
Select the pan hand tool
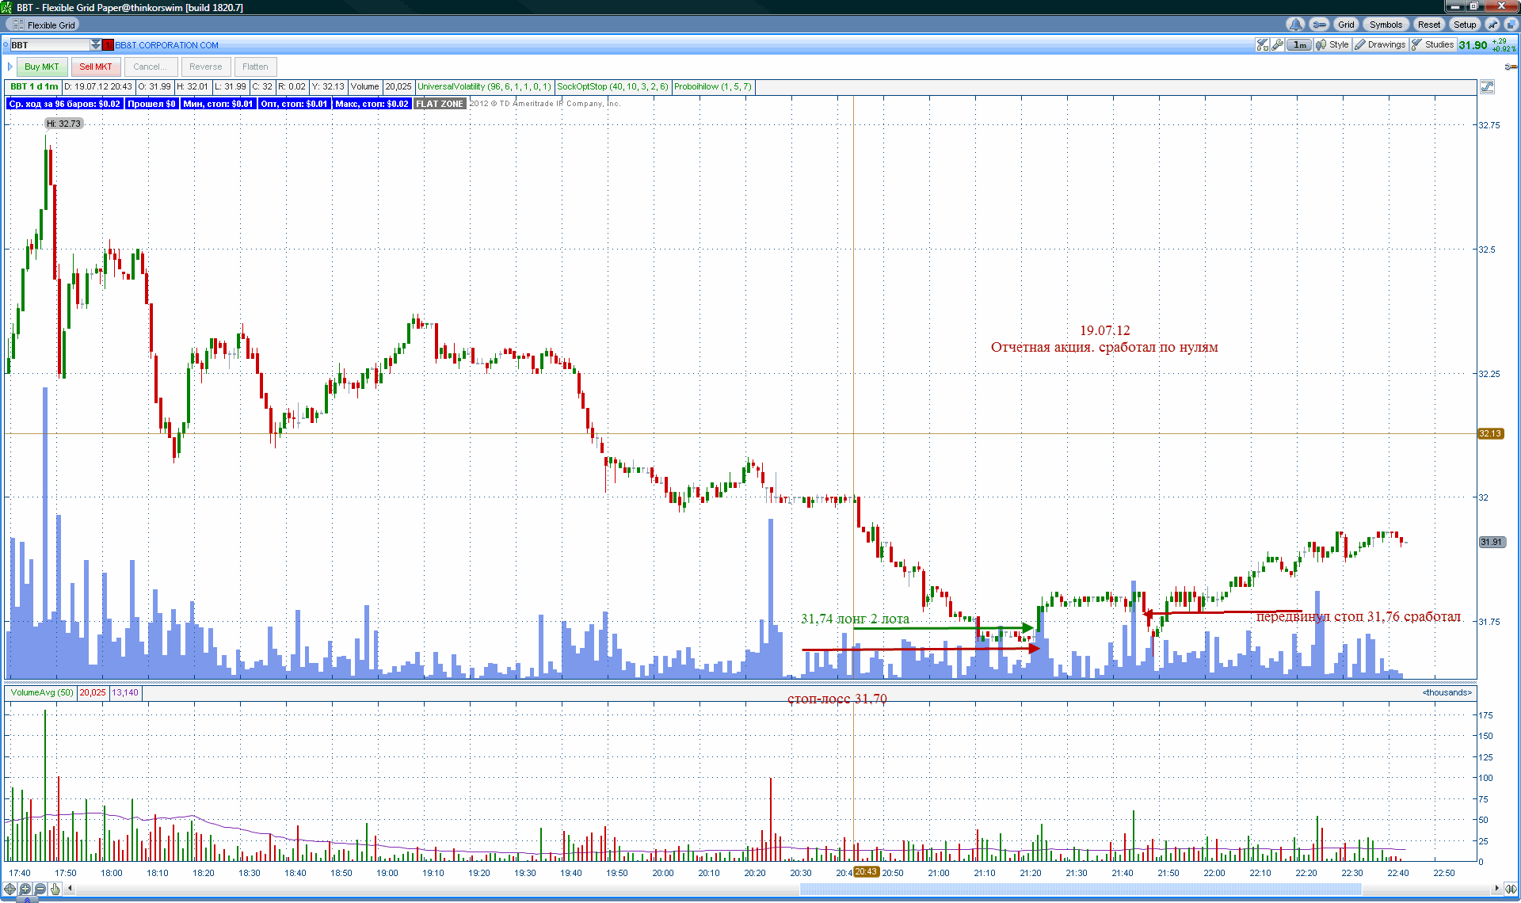(x=55, y=889)
